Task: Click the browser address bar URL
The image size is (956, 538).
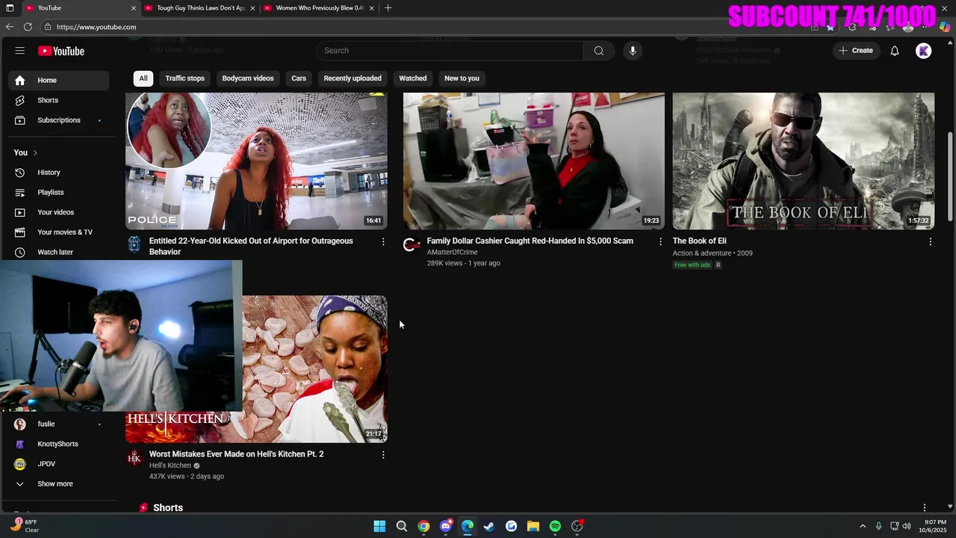Action: (x=96, y=27)
